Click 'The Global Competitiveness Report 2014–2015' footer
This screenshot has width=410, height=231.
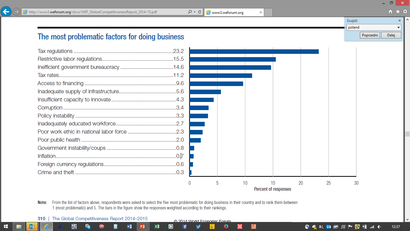[x=100, y=219]
